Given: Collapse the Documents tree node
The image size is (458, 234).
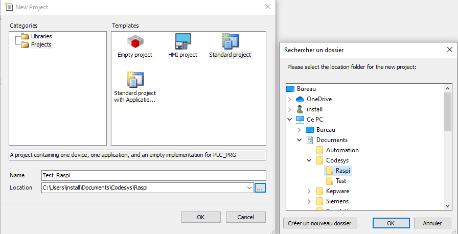Looking at the screenshot, I should pyautogui.click(x=299, y=140).
